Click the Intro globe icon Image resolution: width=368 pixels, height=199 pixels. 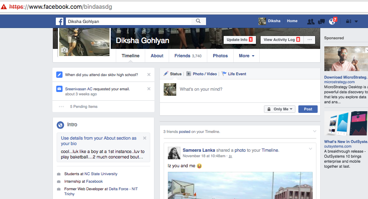(60, 125)
